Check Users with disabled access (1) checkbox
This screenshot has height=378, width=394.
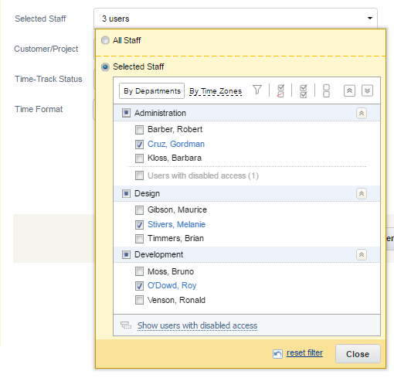pyautogui.click(x=139, y=175)
